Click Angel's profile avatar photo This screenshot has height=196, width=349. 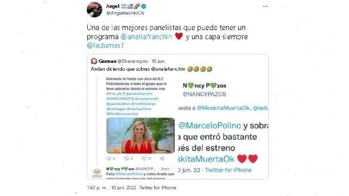(94, 10)
